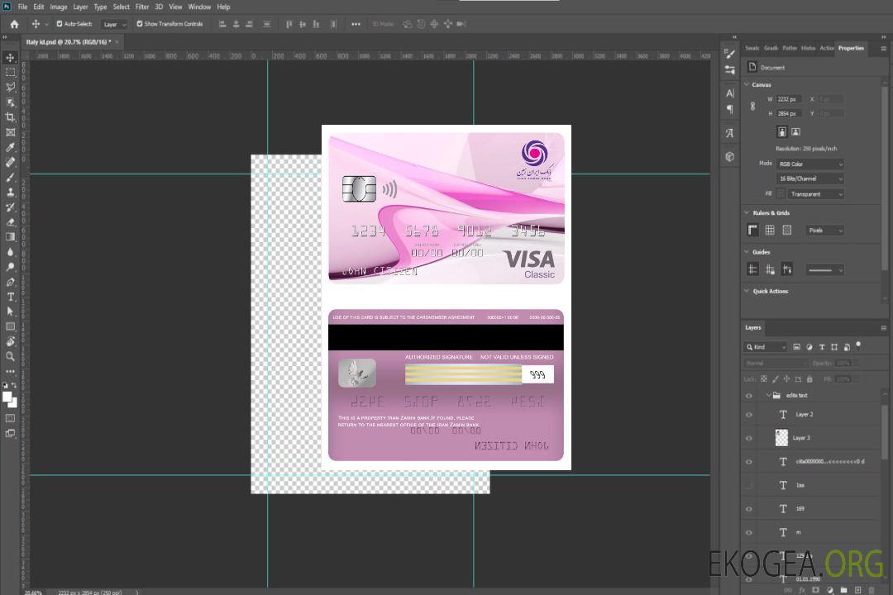Select the Brush tool
The width and height of the screenshot is (893, 595).
(x=10, y=177)
